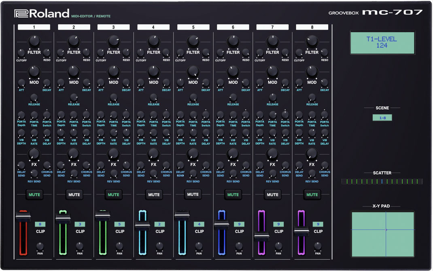Screen dimensions: 433x271
Task: Open track 6 clip number box
Action: (x=239, y=224)
